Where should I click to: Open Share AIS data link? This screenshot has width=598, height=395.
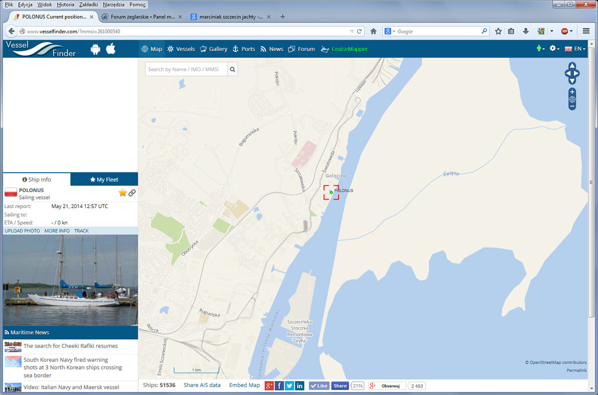tap(202, 385)
